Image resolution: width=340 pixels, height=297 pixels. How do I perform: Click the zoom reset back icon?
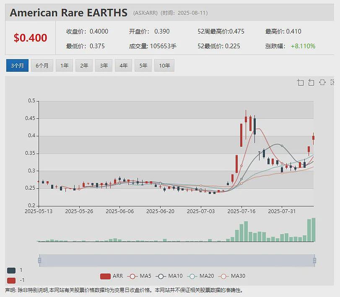tap(311, 83)
